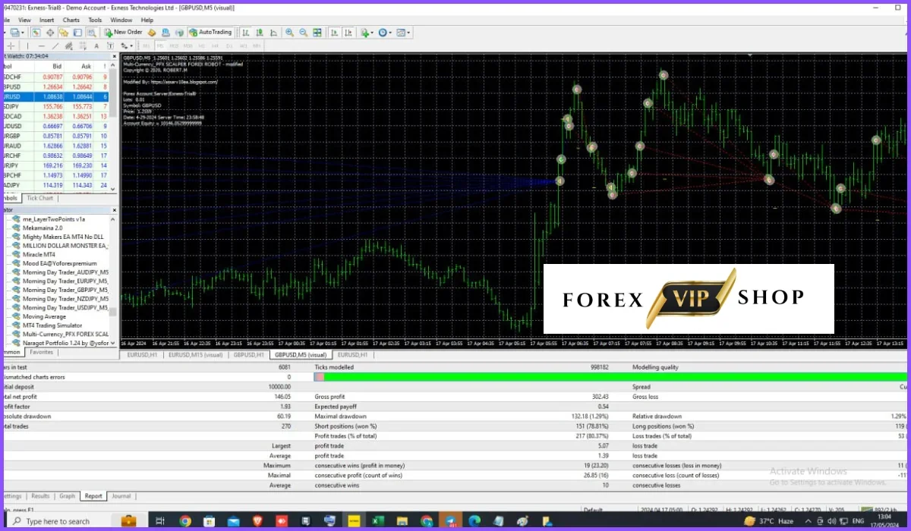
Task: Select the highlighted EURUSD row in Market Watch
Action: click(55, 97)
